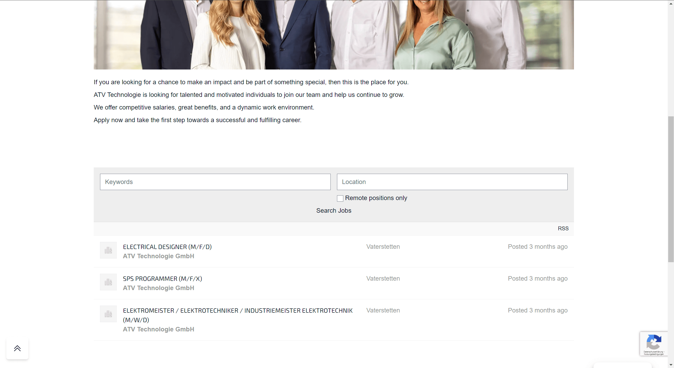Image resolution: width=674 pixels, height=368 pixels.
Task: Click the Electrical Designer company logo placeholder
Action: (108, 250)
